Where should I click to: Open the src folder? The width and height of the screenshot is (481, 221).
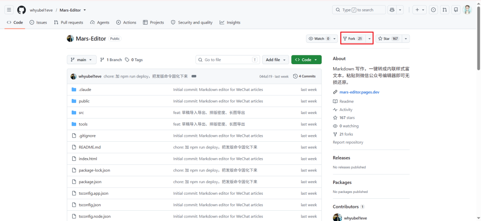(x=82, y=113)
